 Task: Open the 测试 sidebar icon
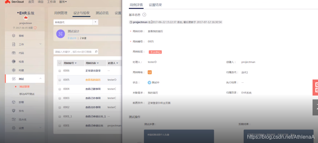click(13, 79)
